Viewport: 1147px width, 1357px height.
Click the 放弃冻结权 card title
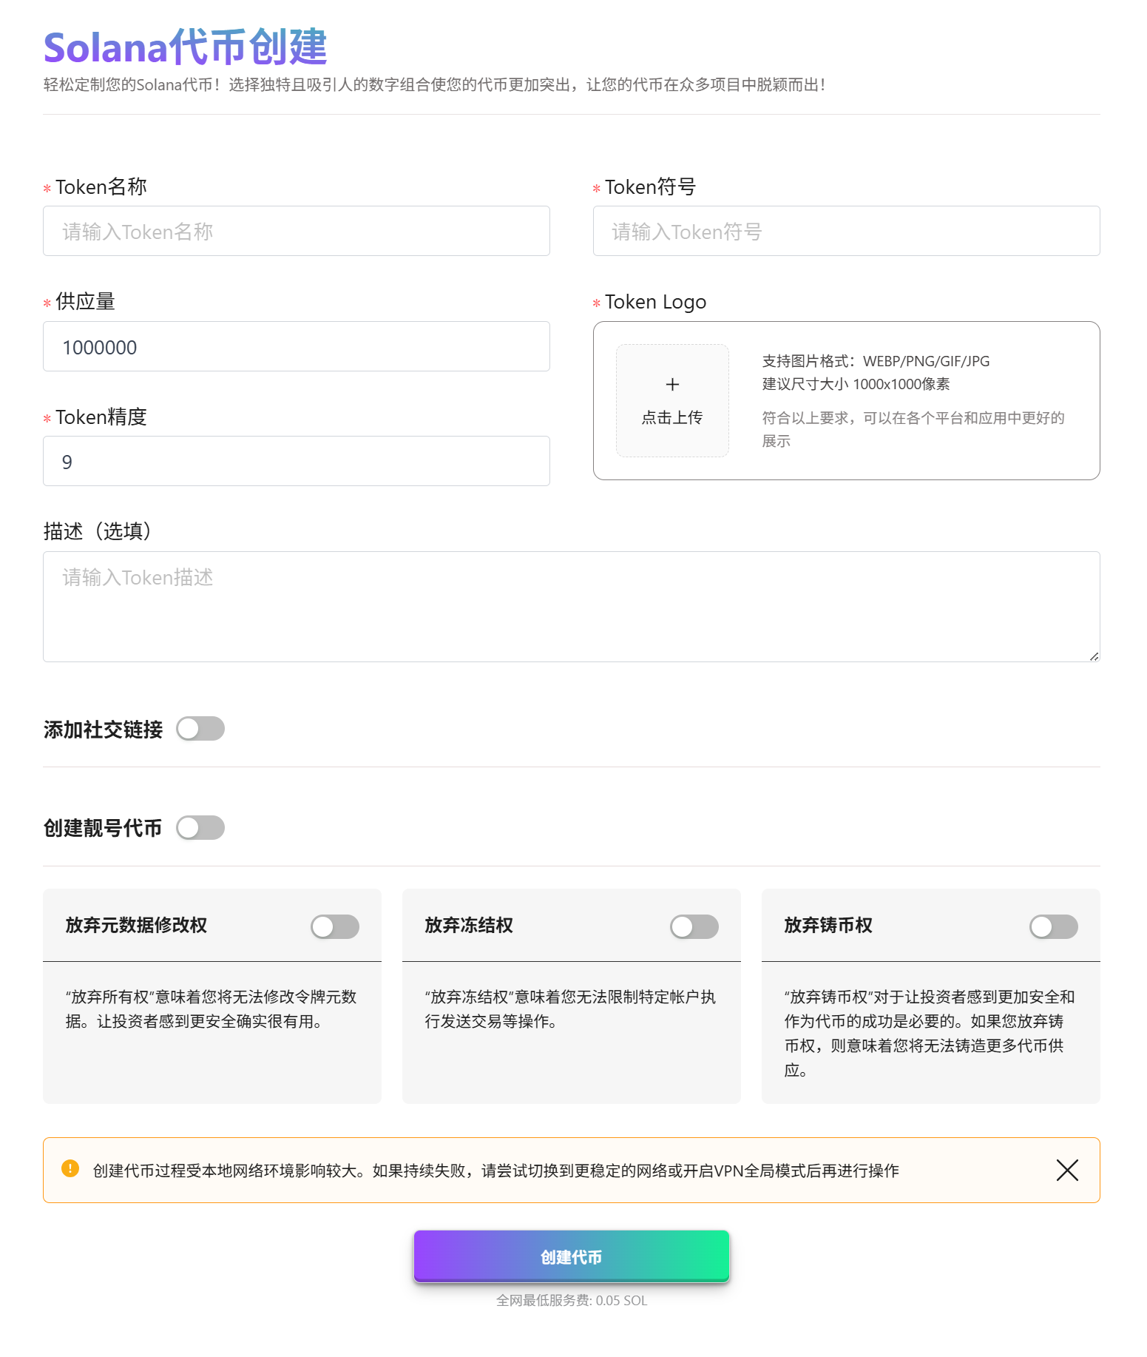[x=469, y=925]
